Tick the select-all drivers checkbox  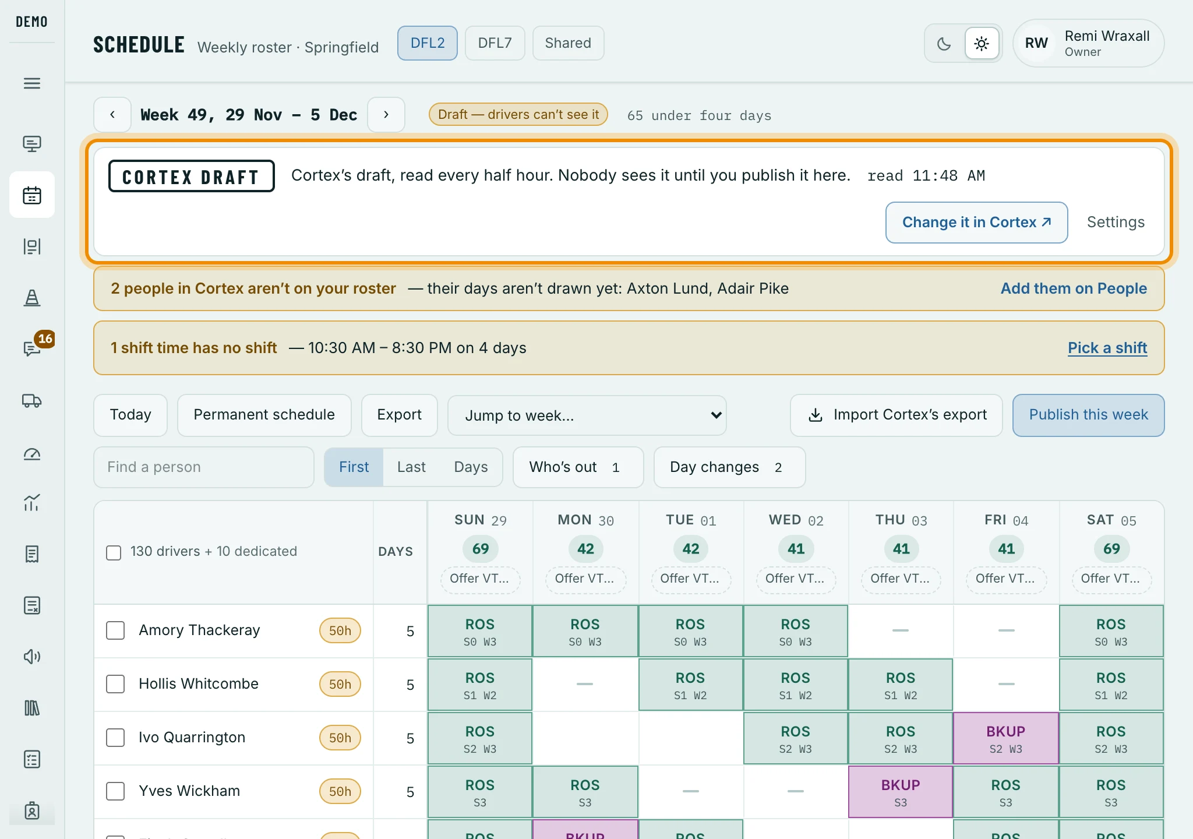click(x=114, y=552)
